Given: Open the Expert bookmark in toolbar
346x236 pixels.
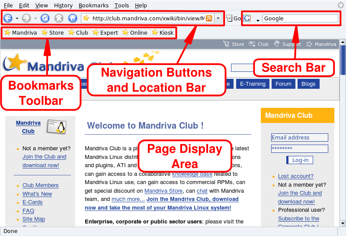Looking at the screenshot, I should pyautogui.click(x=105, y=33).
